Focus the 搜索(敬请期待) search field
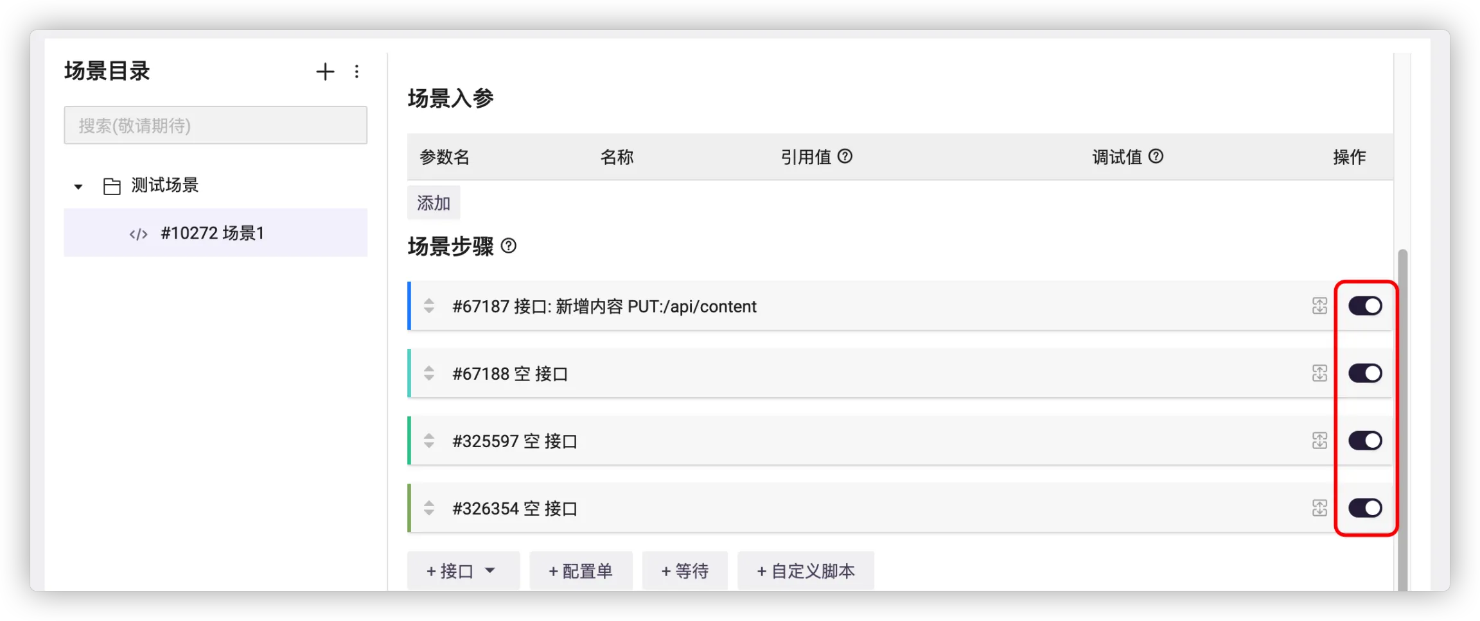Image resolution: width=1480 pixels, height=621 pixels. 216,125
